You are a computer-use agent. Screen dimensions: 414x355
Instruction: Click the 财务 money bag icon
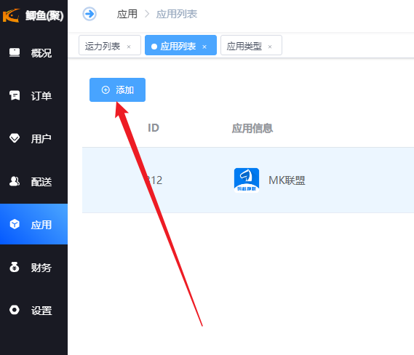(x=15, y=267)
